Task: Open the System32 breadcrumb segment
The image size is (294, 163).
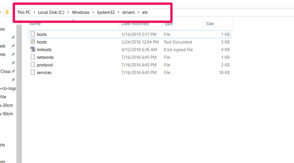Action: 106,12
